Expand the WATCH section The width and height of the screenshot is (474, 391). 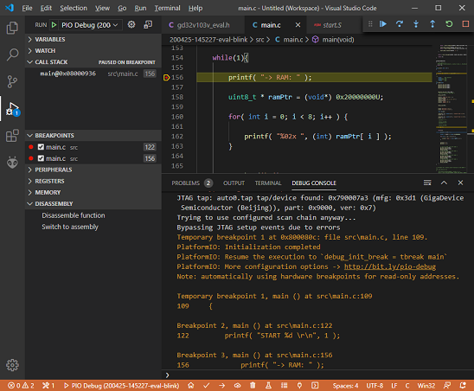pos(93,50)
